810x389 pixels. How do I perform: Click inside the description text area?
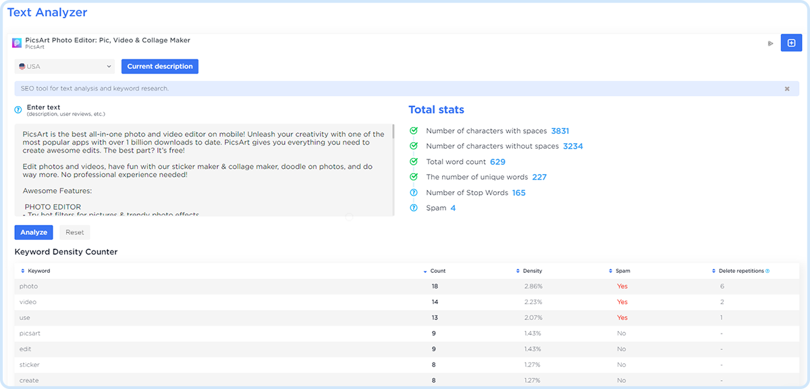(x=202, y=169)
